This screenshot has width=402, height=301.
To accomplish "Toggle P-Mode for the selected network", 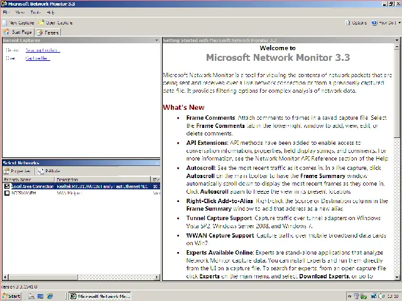I will (x=49, y=171).
